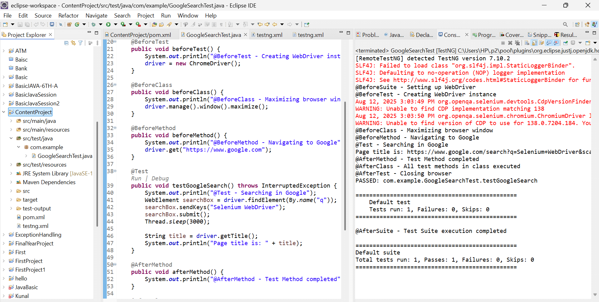Image resolution: width=599 pixels, height=302 pixels.
Task: Click the code editor vertical scrollbar thumb
Action: 345,166
